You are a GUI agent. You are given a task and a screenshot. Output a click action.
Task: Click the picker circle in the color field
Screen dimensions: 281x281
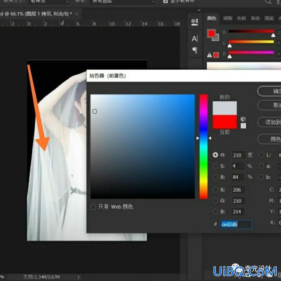click(x=94, y=112)
